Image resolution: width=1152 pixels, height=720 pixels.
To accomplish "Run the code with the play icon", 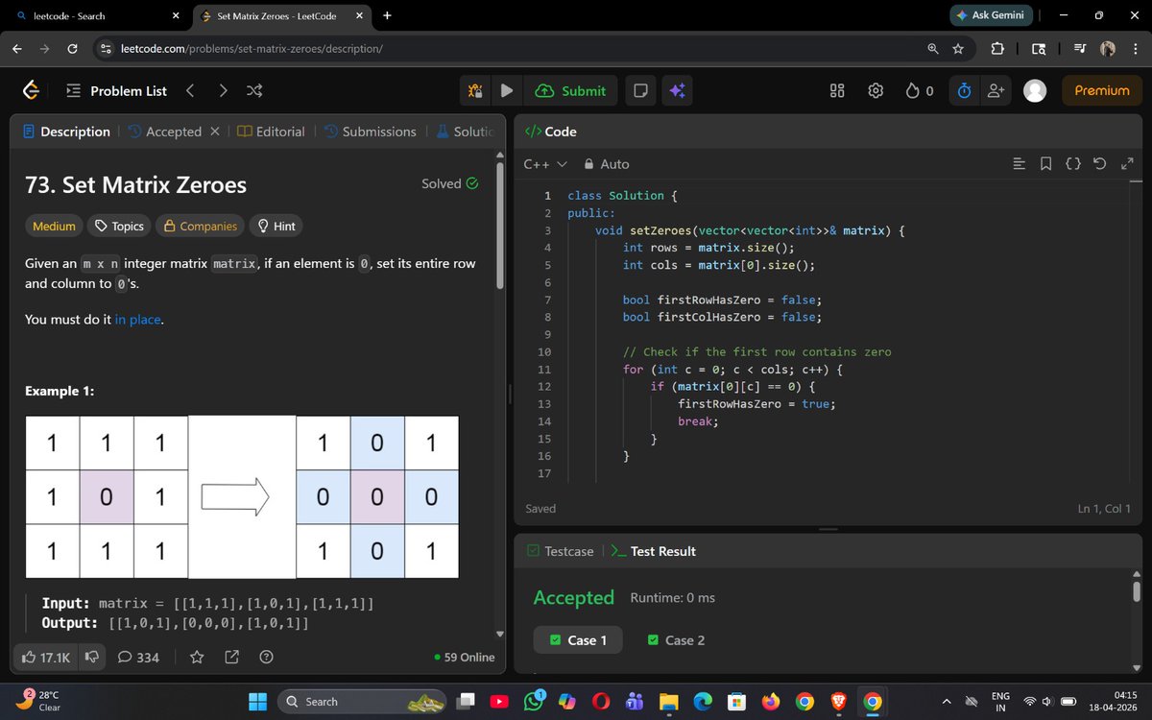I will pos(506,90).
